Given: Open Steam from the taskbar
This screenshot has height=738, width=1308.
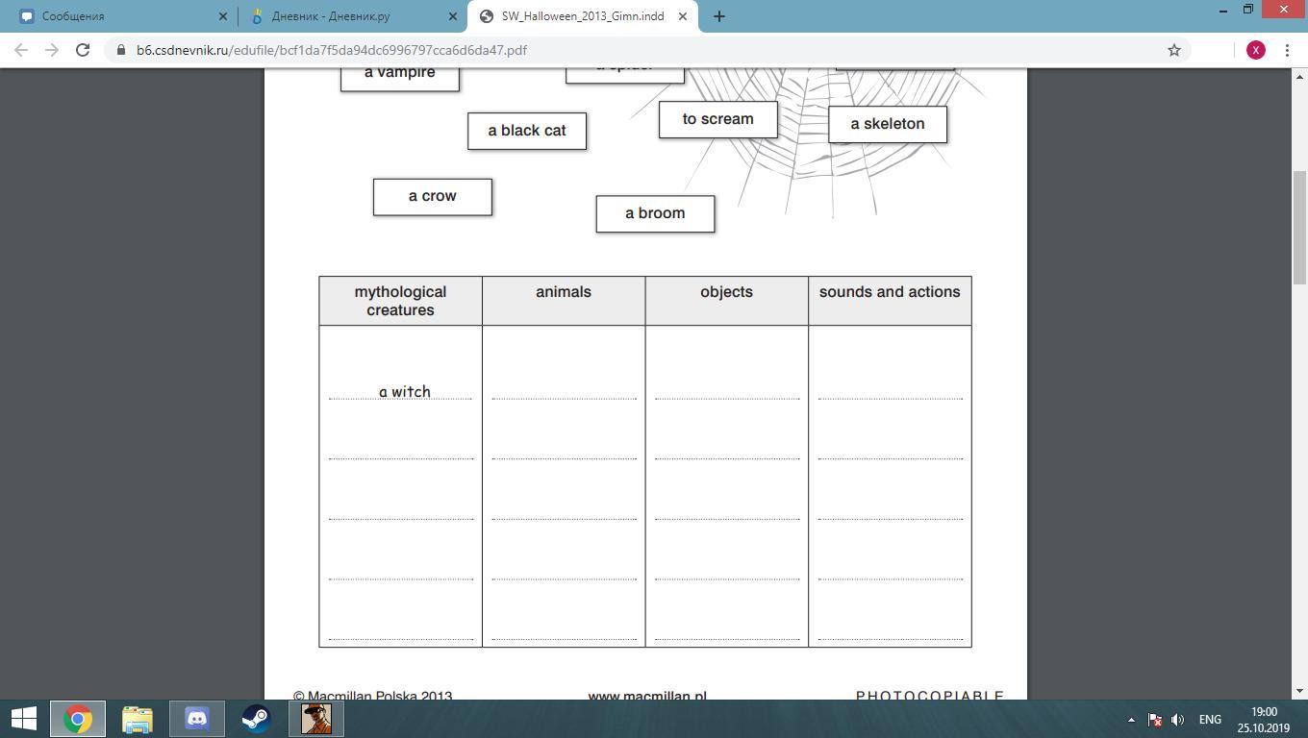Looking at the screenshot, I should 256,719.
